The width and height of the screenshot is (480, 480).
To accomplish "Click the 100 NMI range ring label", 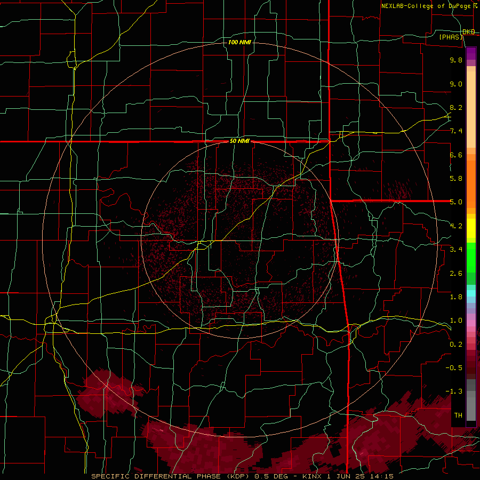I will point(239,42).
